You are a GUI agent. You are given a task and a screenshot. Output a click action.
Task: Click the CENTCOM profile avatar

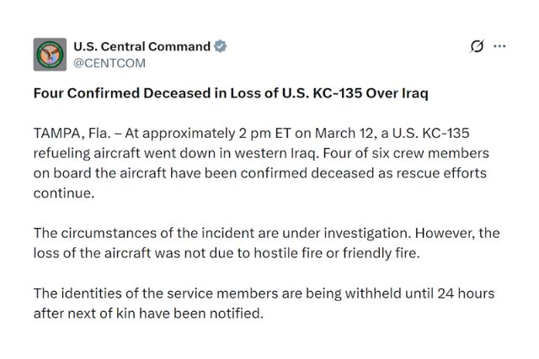[49, 55]
